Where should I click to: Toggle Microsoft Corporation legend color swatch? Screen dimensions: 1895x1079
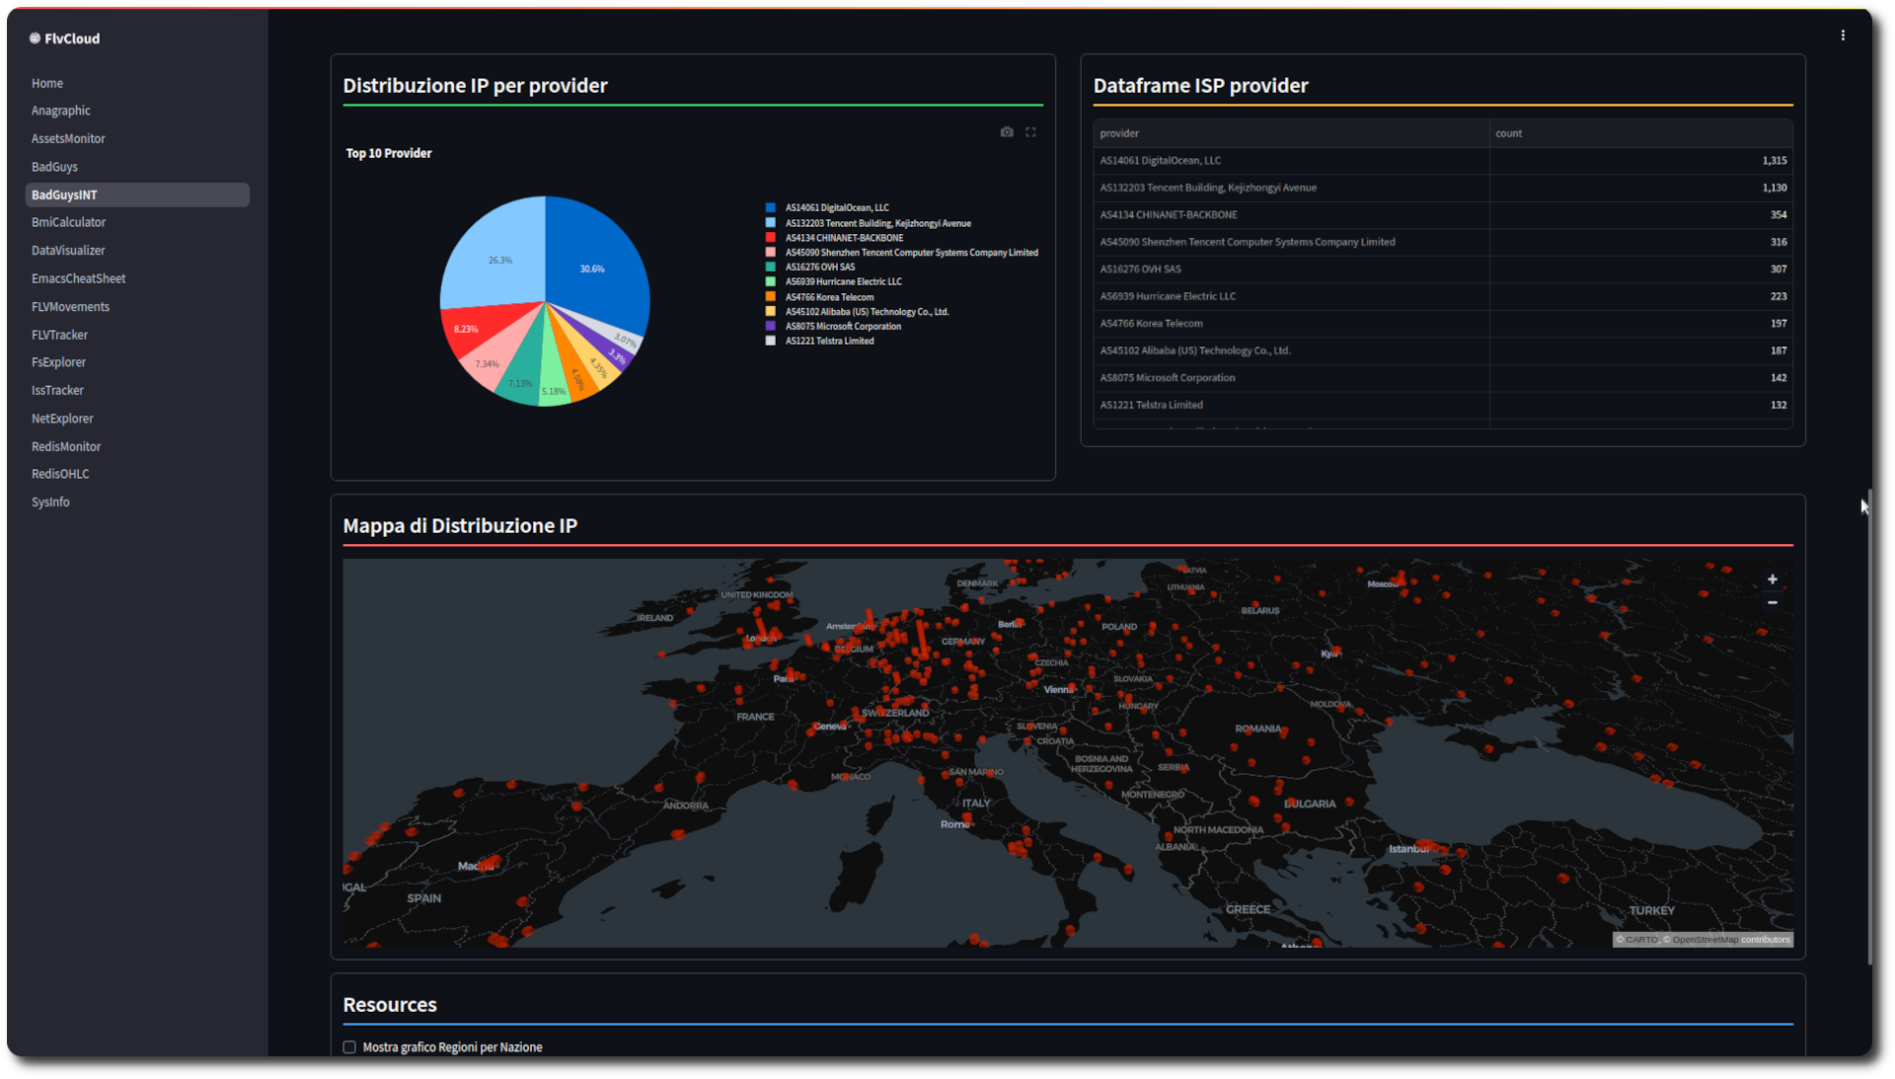771,326
